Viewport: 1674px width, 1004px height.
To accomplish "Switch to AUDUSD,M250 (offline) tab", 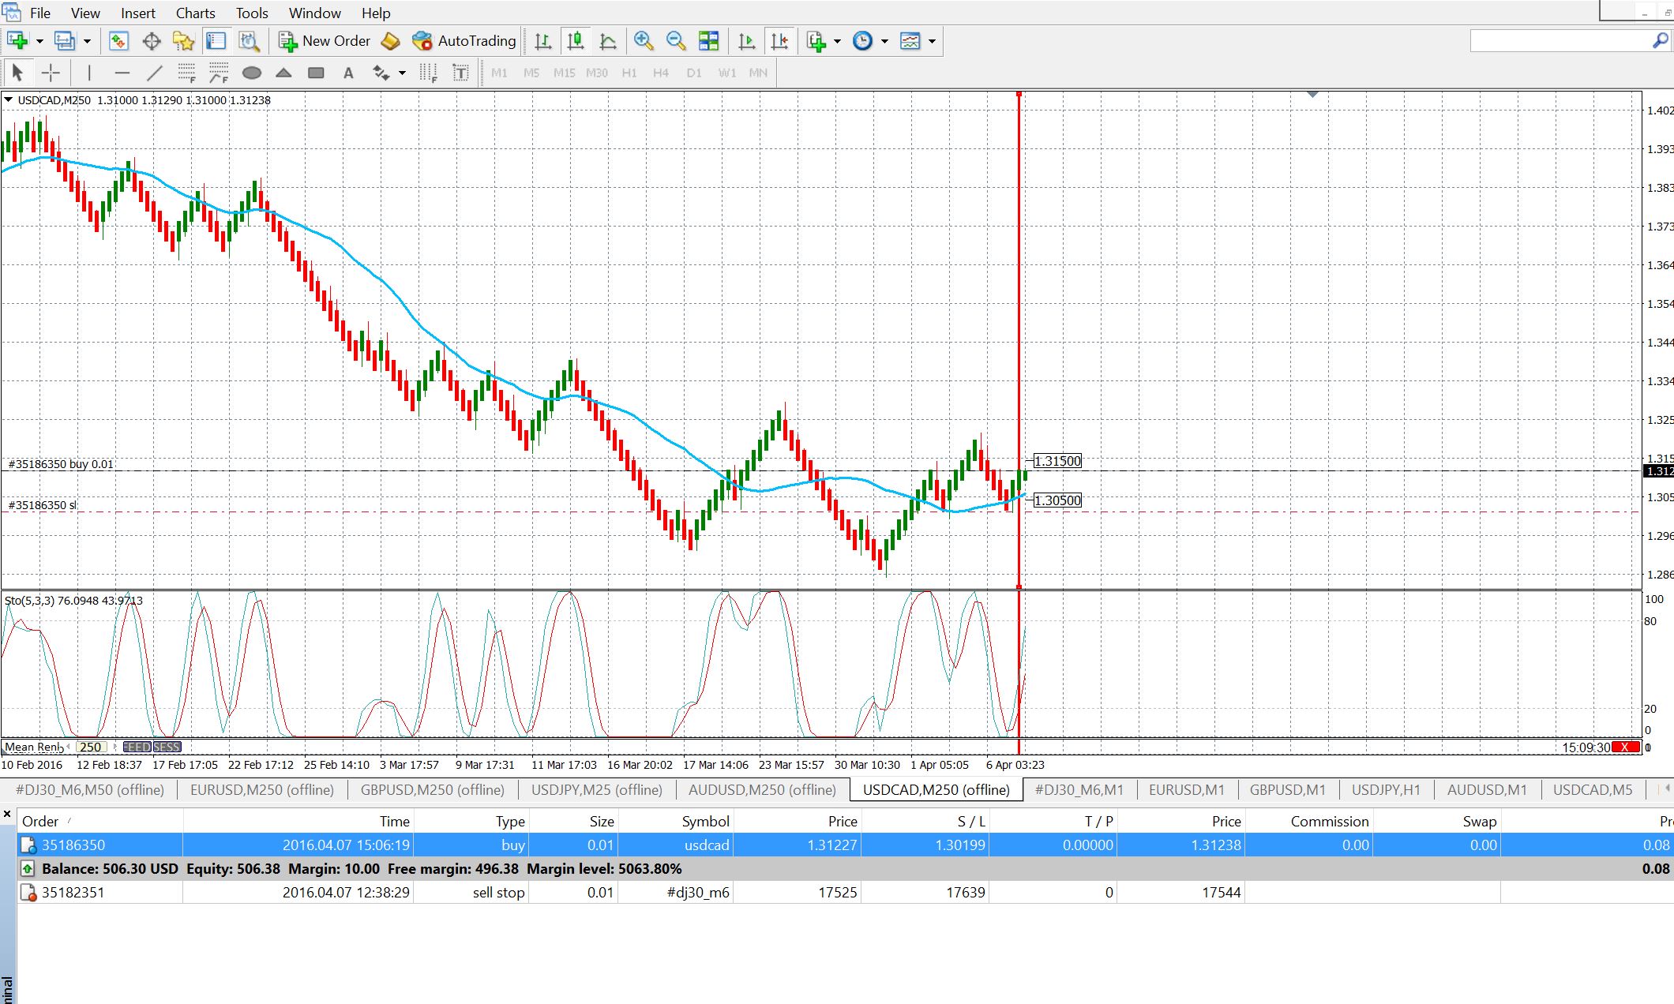I will tap(762, 789).
